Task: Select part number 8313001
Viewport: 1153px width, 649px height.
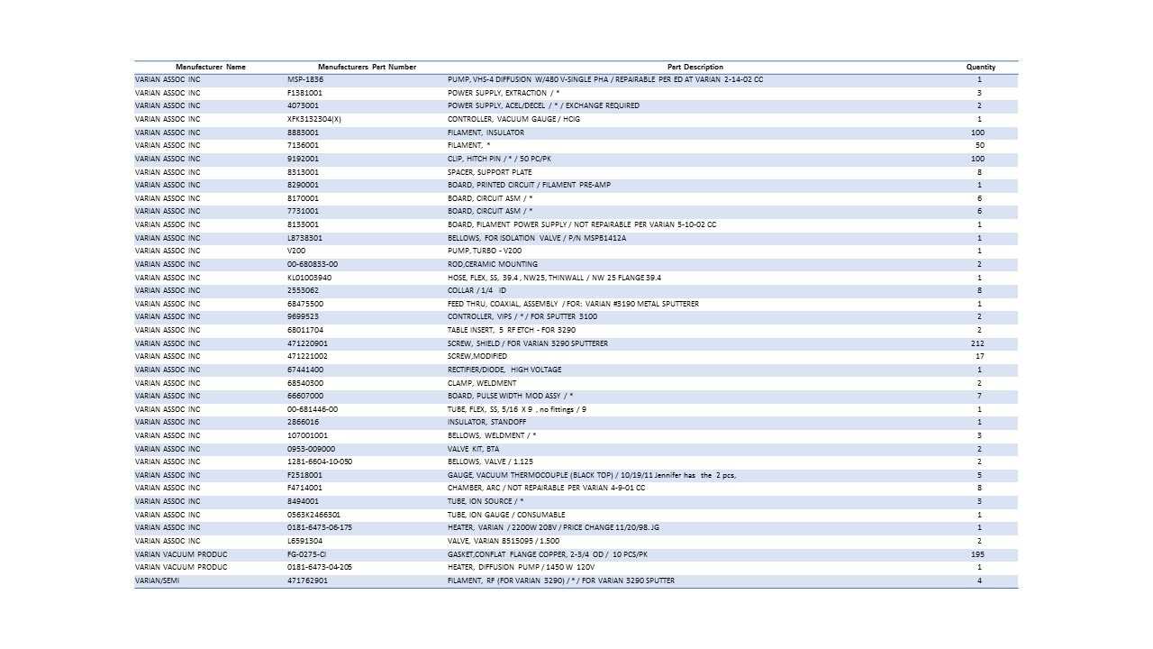Action: pyautogui.click(x=303, y=172)
